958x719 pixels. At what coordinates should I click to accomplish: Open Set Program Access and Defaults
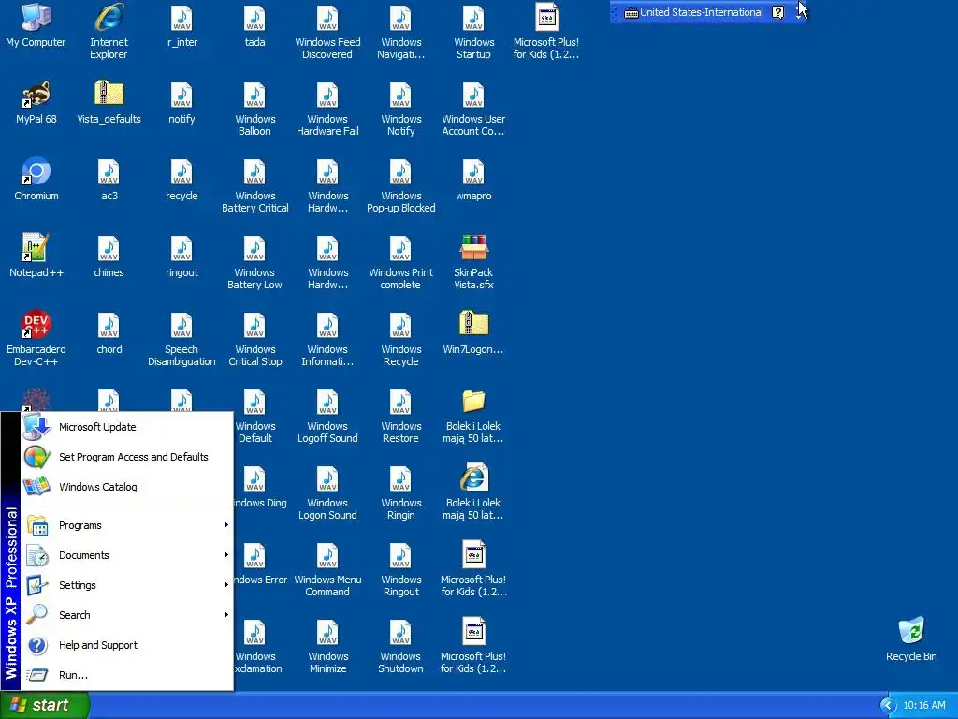click(127, 457)
